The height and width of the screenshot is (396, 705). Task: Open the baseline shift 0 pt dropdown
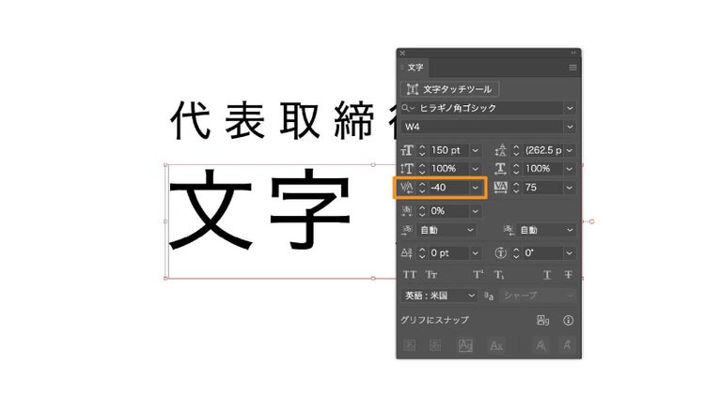[x=476, y=253]
